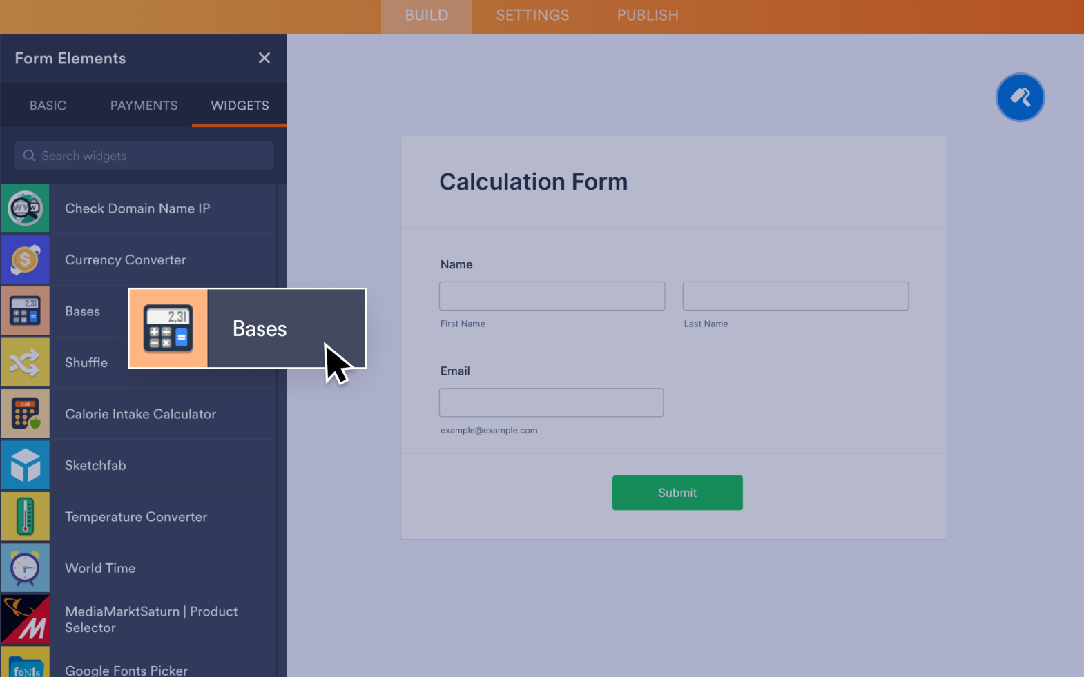Click the World Time clock icon
The height and width of the screenshot is (677, 1084).
coord(25,567)
